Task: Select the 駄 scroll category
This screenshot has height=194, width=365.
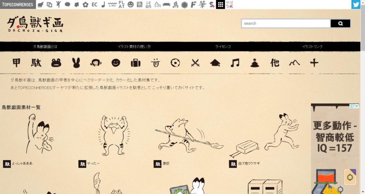Action: point(36,63)
